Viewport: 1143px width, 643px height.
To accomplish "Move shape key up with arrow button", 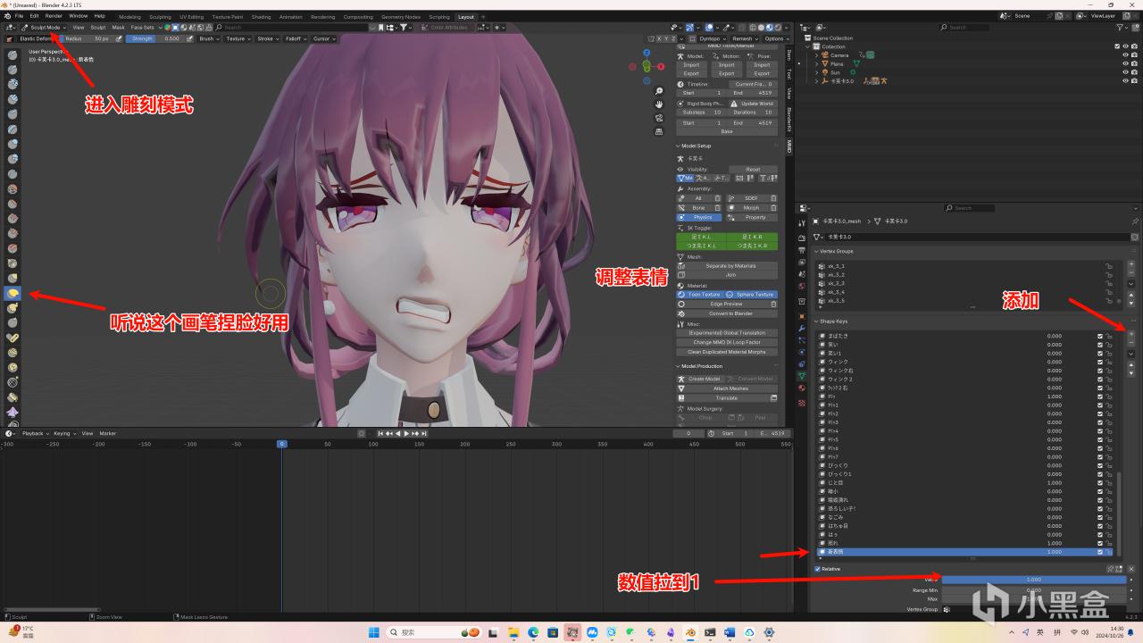I will (1131, 364).
